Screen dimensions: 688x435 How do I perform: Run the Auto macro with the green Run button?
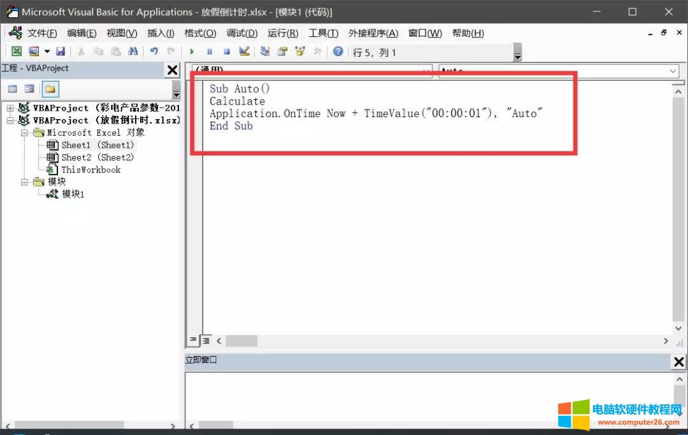192,51
